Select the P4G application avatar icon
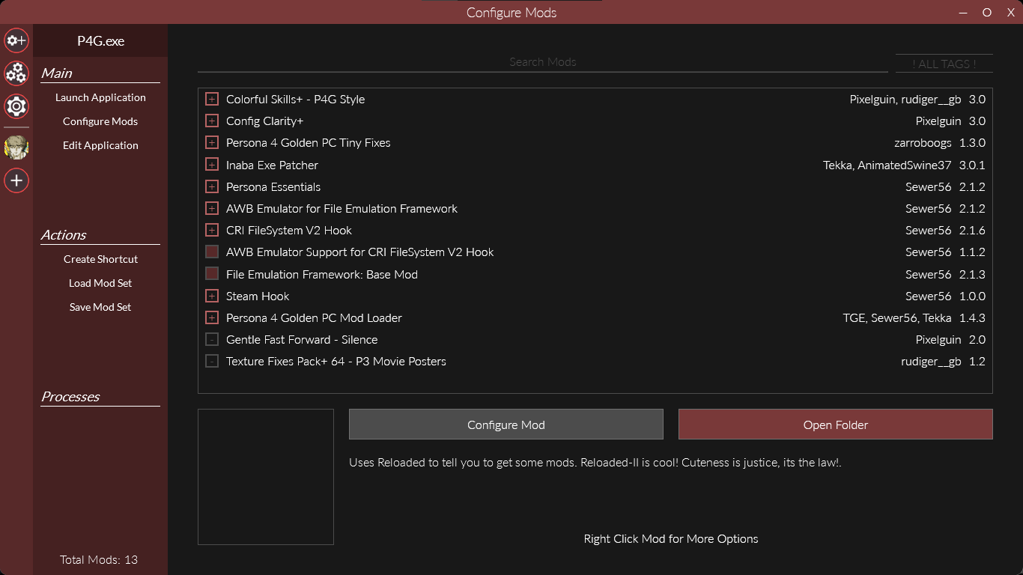Screen dimensions: 1023x575 click(16, 147)
